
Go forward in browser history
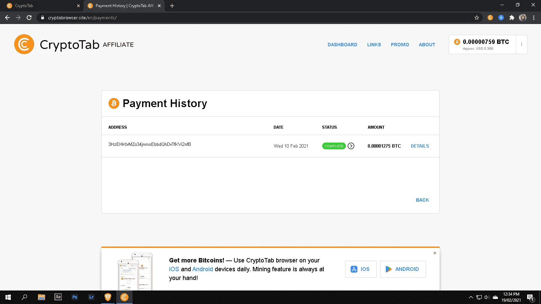pos(18,18)
